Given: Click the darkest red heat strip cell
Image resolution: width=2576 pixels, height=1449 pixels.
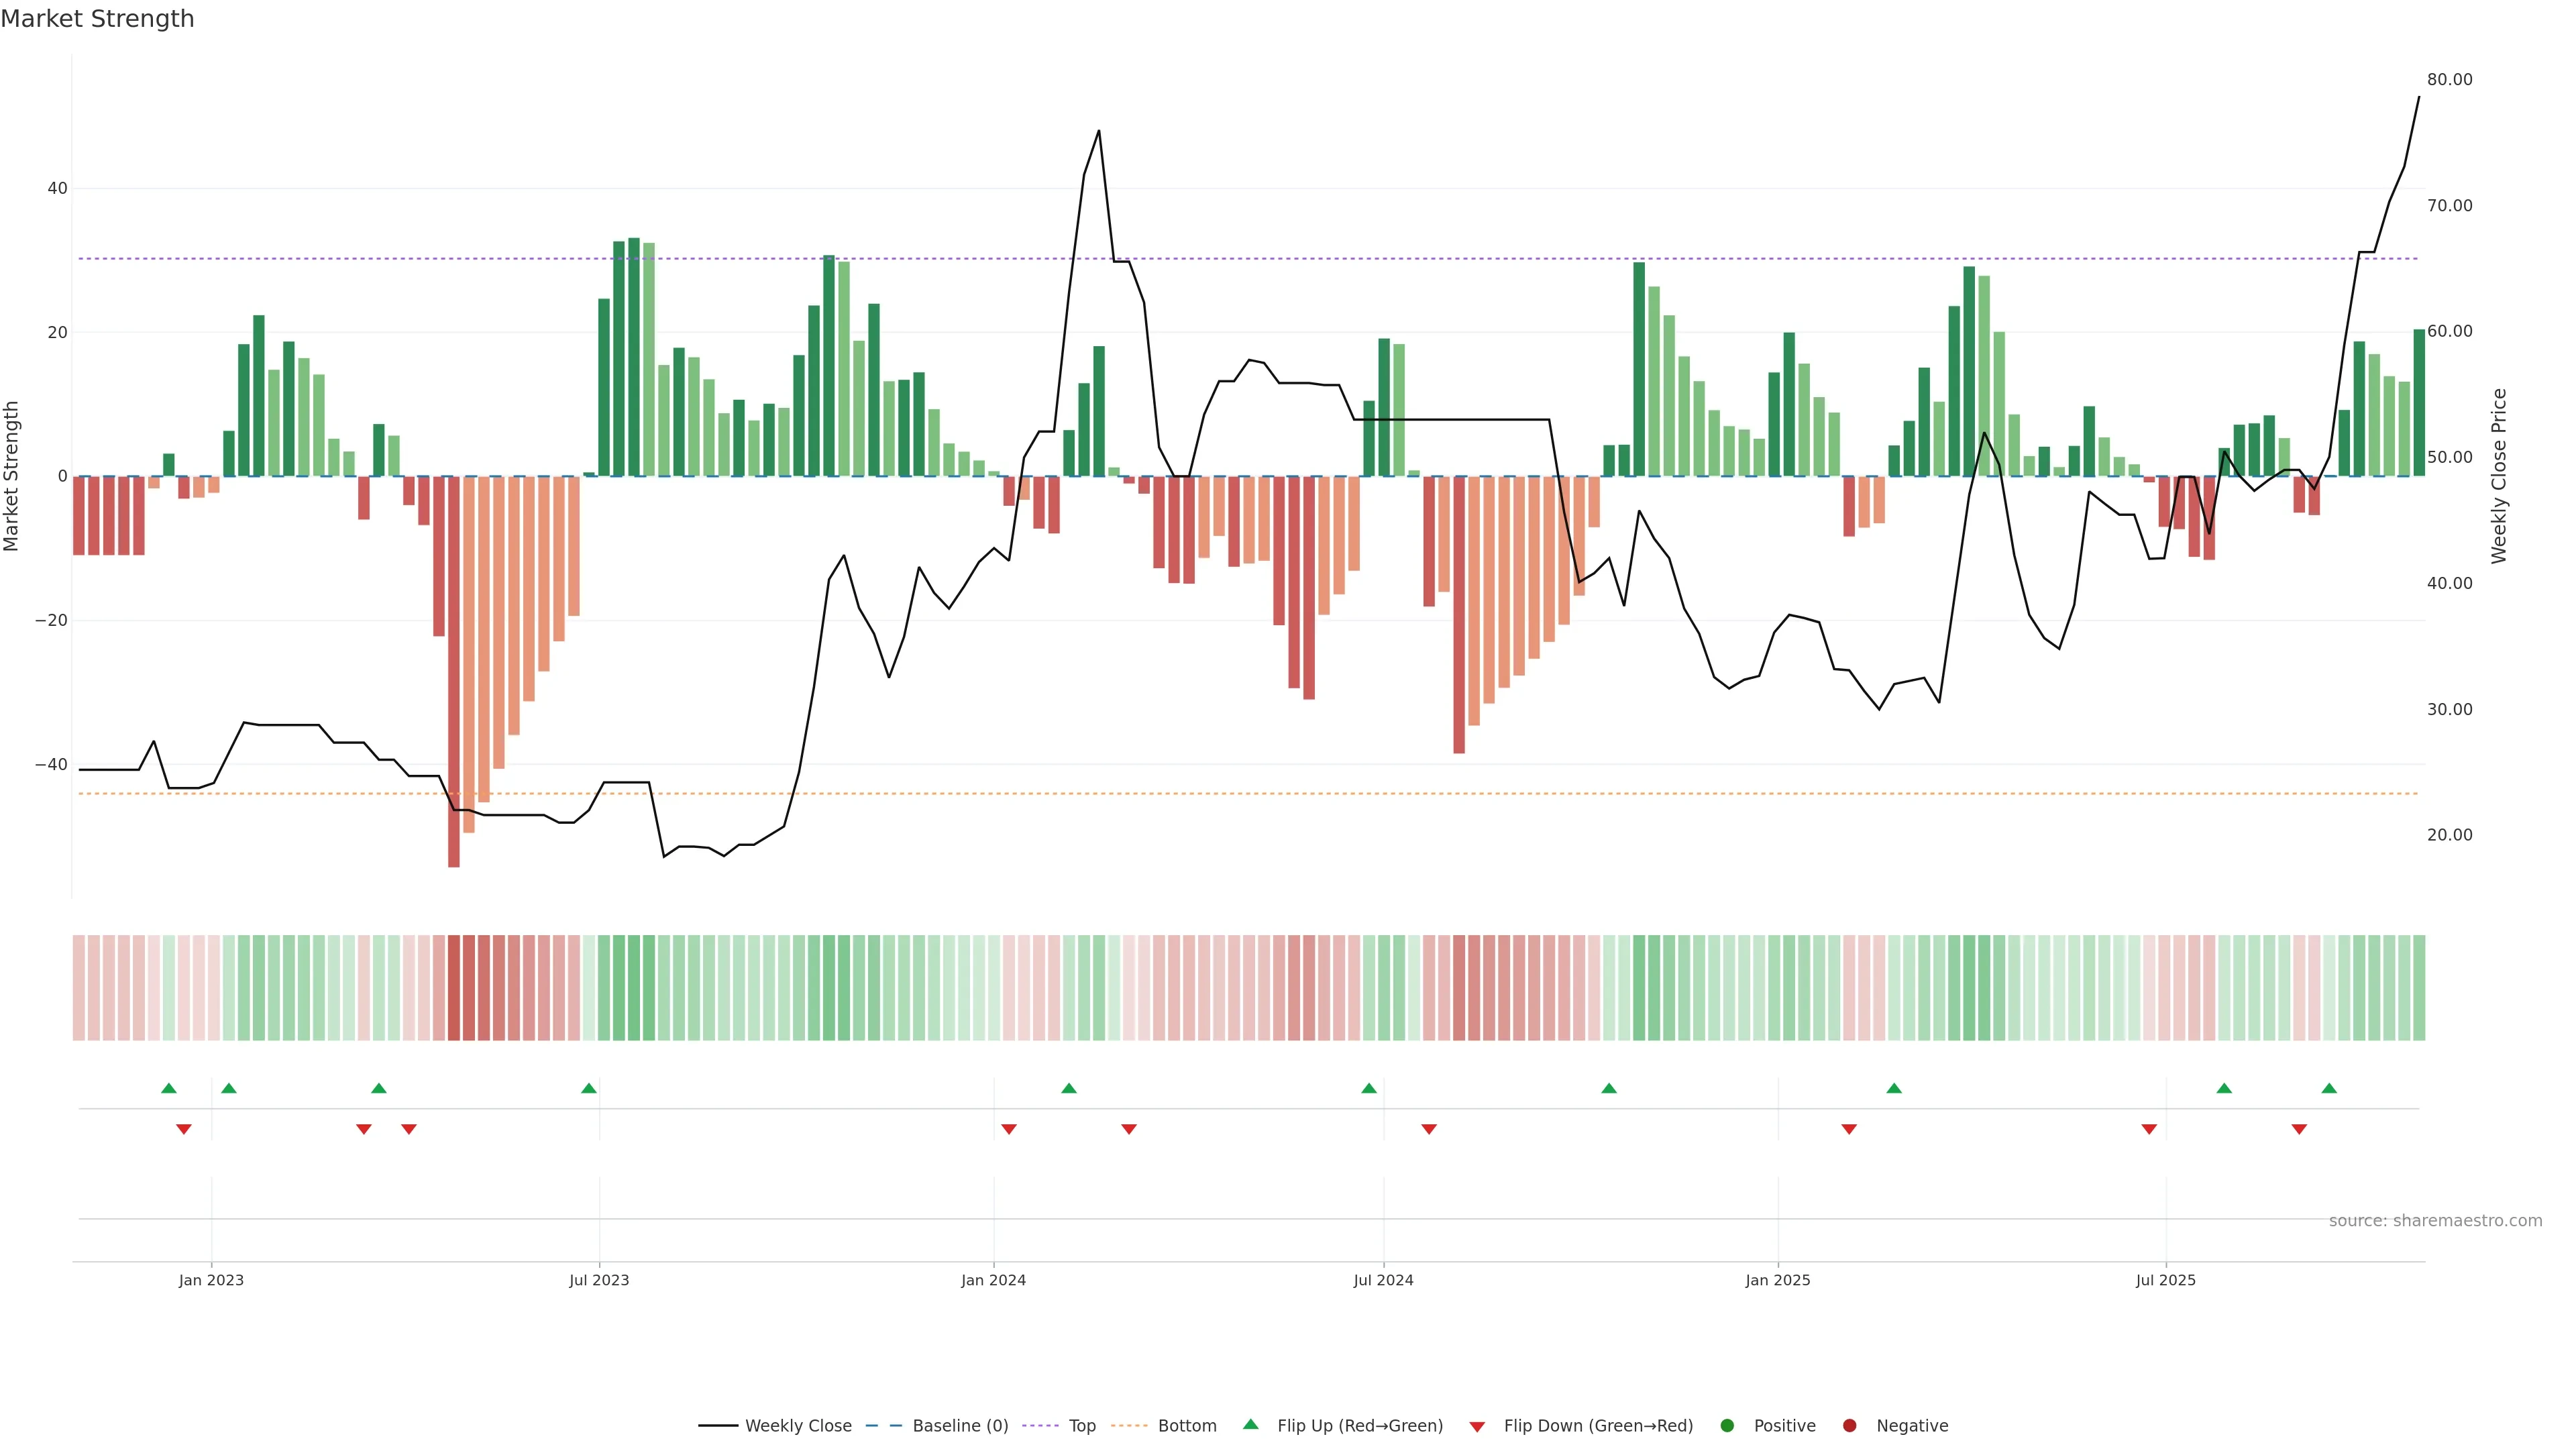Looking at the screenshot, I should coord(454,987).
